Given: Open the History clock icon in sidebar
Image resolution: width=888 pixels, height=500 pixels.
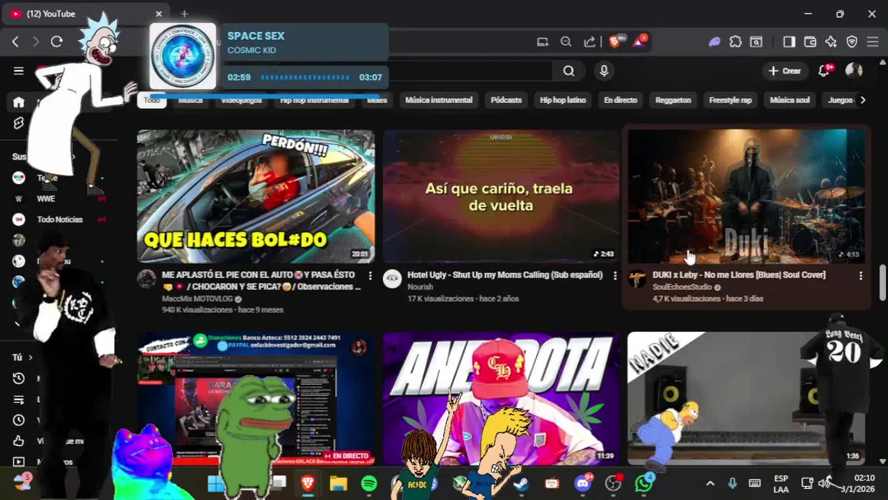Looking at the screenshot, I should point(19,378).
